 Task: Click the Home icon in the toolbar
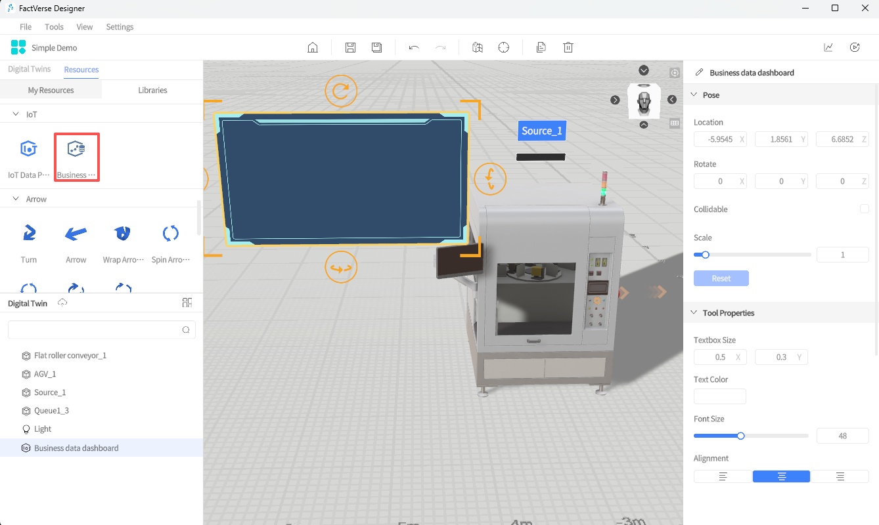[313, 47]
